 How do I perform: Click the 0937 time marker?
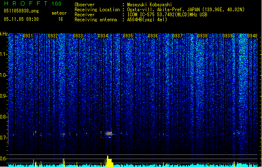pos(177,36)
